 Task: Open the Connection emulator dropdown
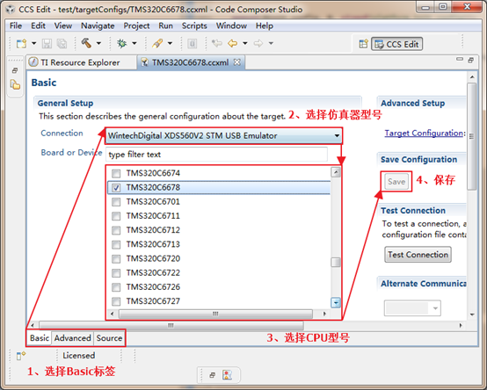[223, 136]
